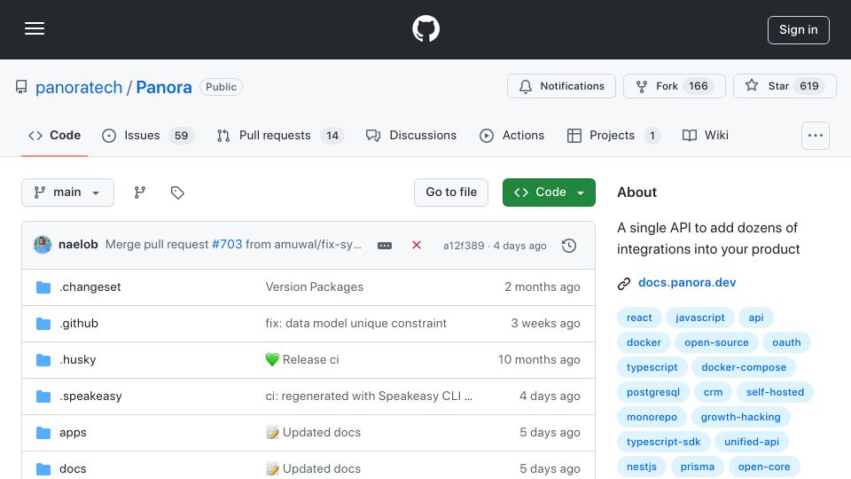View branches via the branch icon
Viewport: 851px width, 479px height.
(x=140, y=192)
